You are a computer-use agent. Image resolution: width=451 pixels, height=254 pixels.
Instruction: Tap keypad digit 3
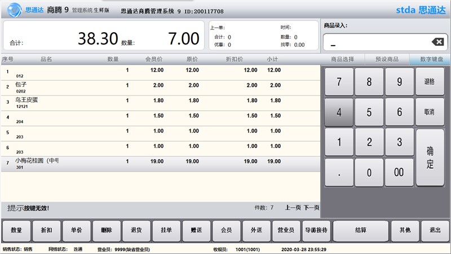point(400,142)
